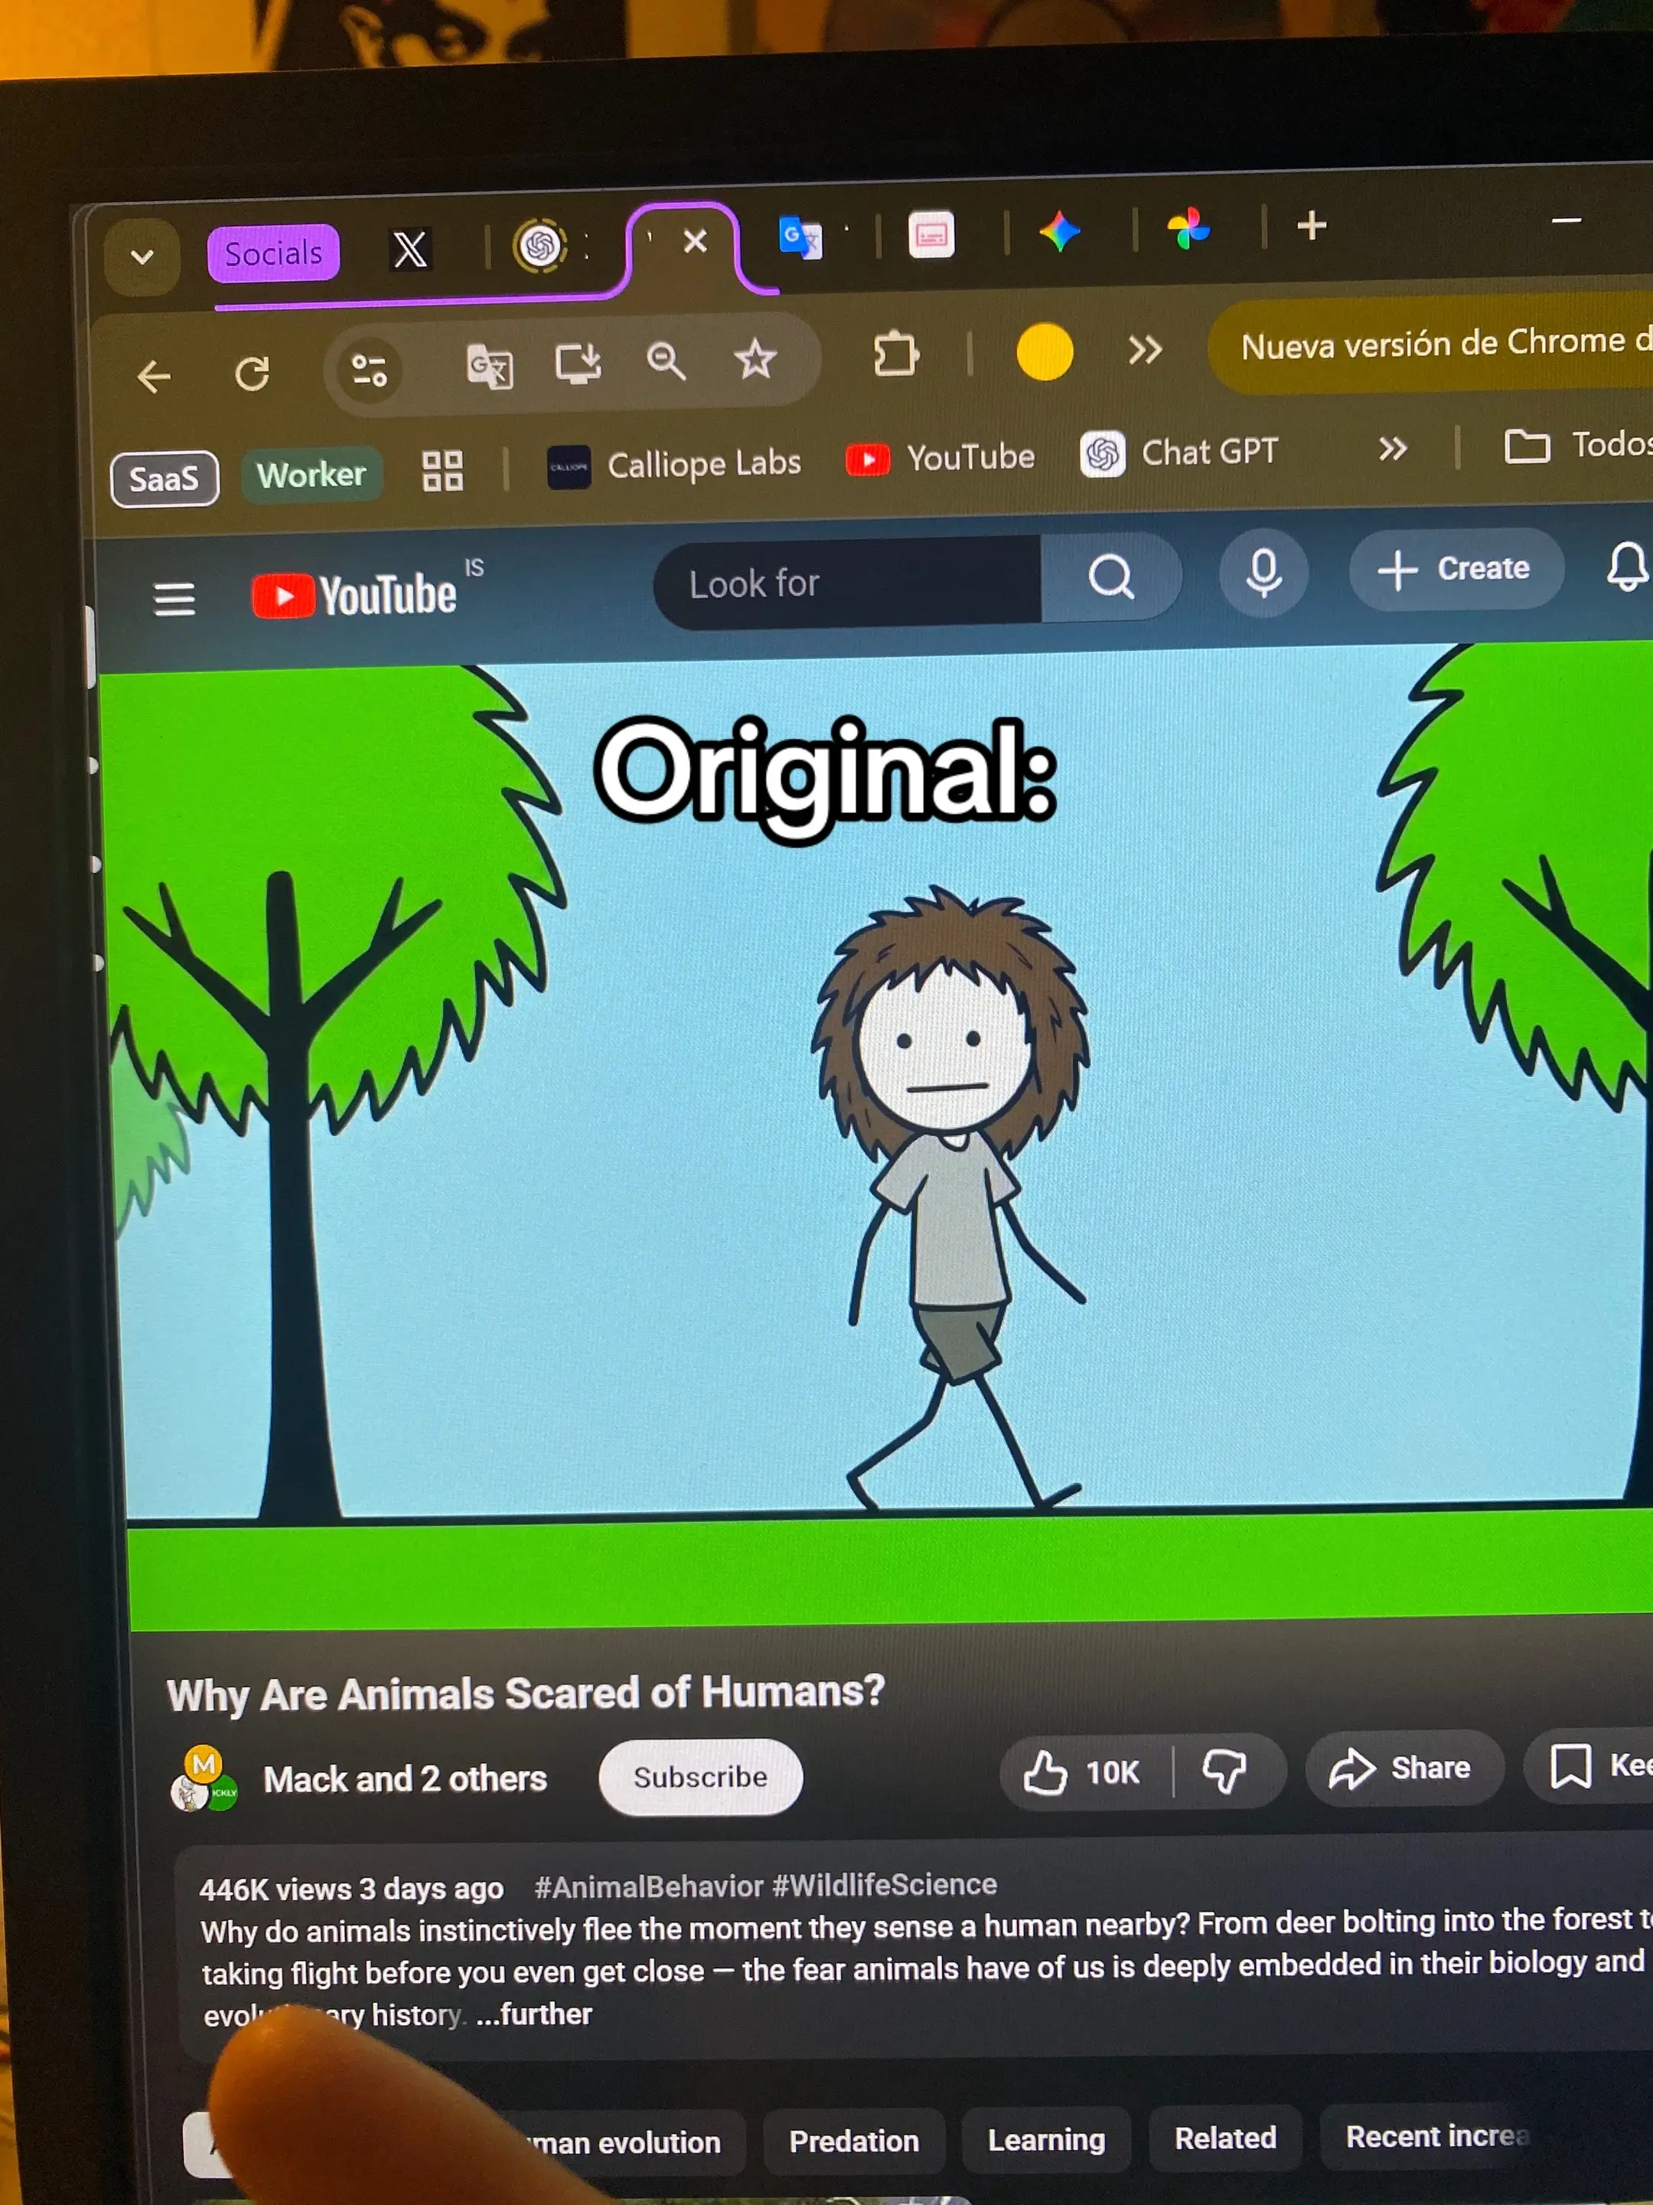Expand hidden toolbar items chevron
This screenshot has height=2205, width=1653.
1146,349
